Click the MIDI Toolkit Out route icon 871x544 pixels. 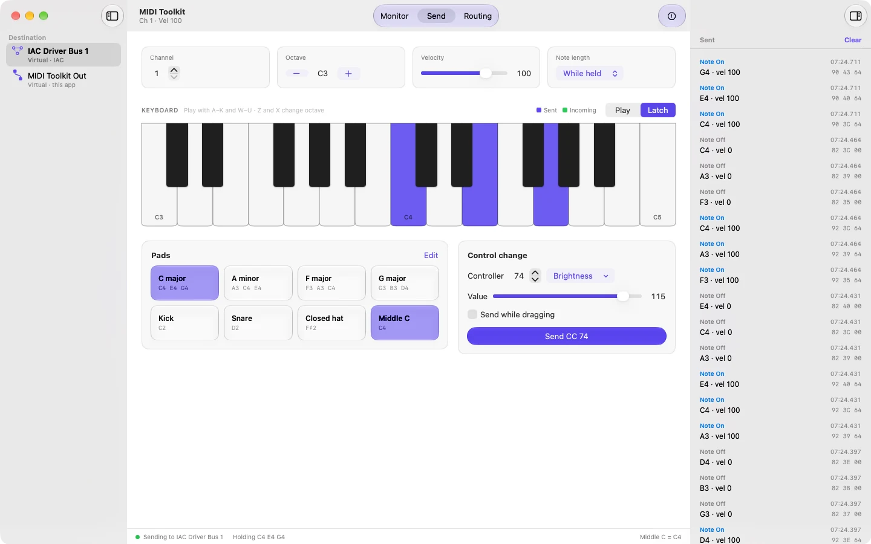pyautogui.click(x=18, y=76)
